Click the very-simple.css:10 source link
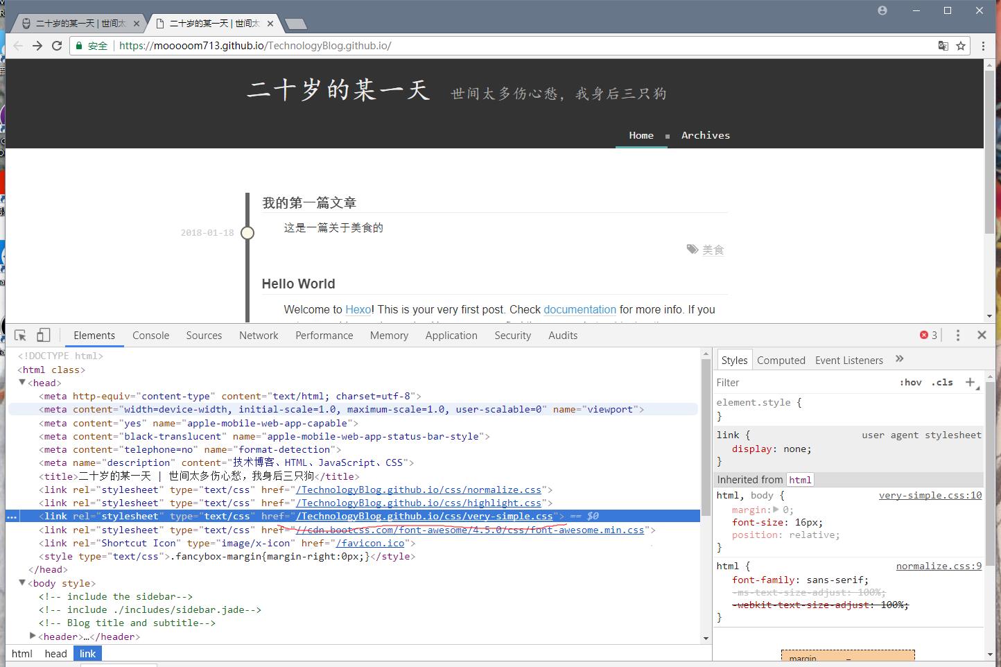Viewport: 1001px width, 667px height. (930, 495)
